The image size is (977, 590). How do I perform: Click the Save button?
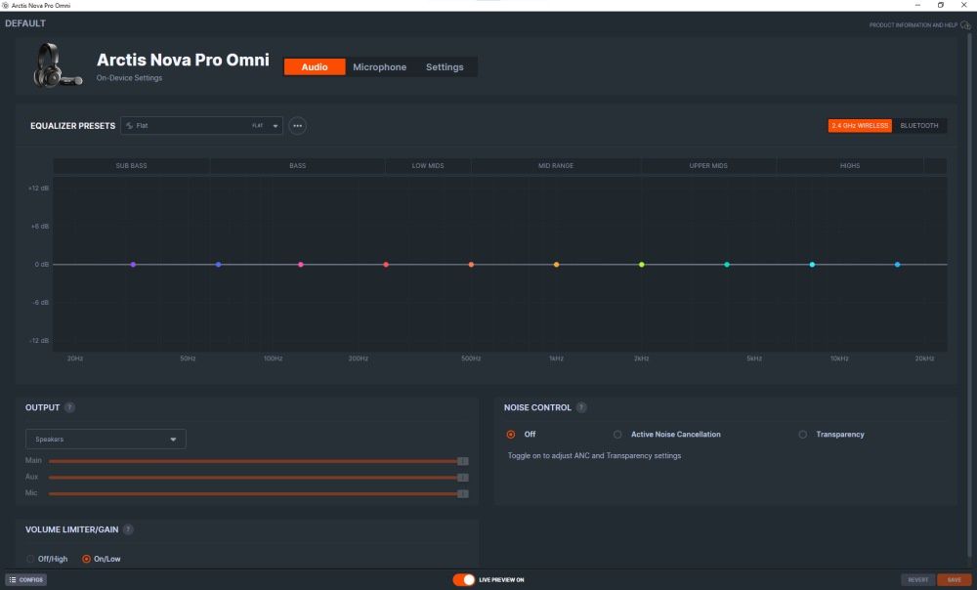click(x=954, y=580)
